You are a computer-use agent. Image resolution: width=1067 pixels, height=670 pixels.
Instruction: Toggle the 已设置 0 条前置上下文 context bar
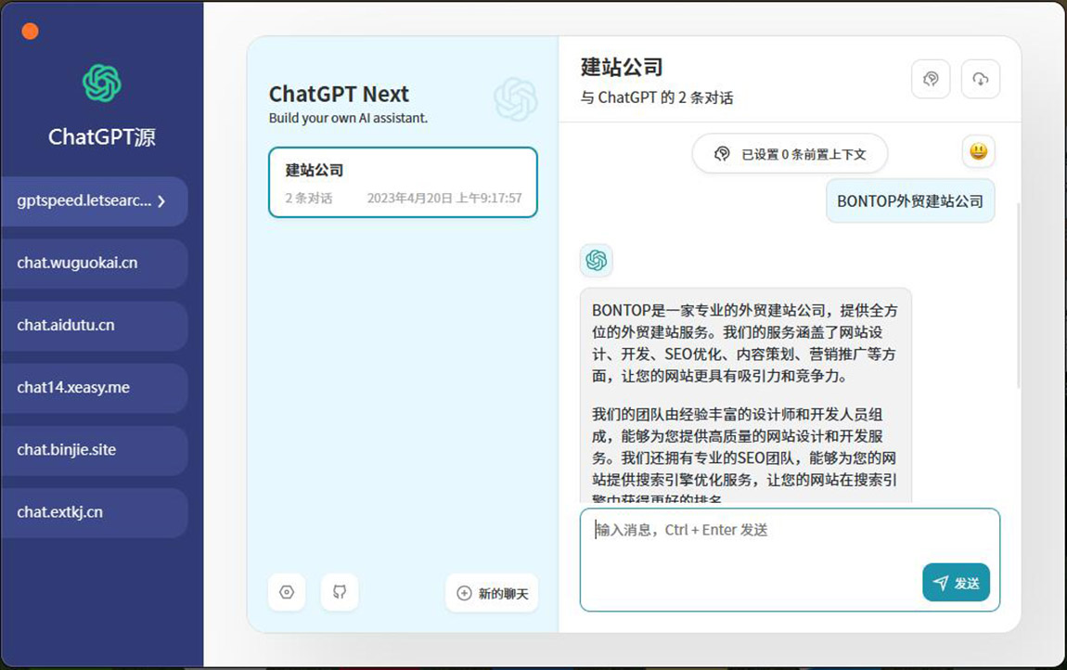(x=790, y=153)
